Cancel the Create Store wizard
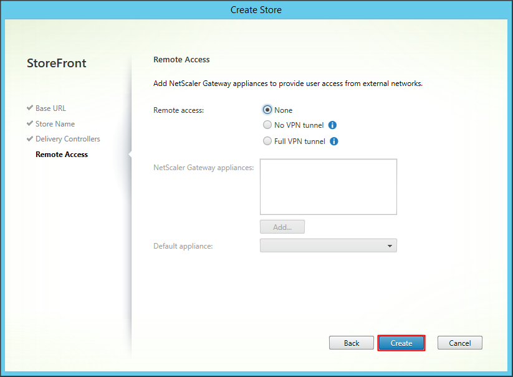This screenshot has width=513, height=377. point(459,343)
